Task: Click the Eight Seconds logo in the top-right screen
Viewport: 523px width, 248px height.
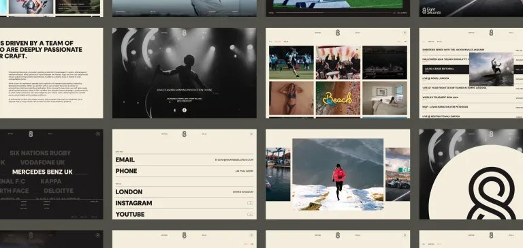Action: (432, 11)
